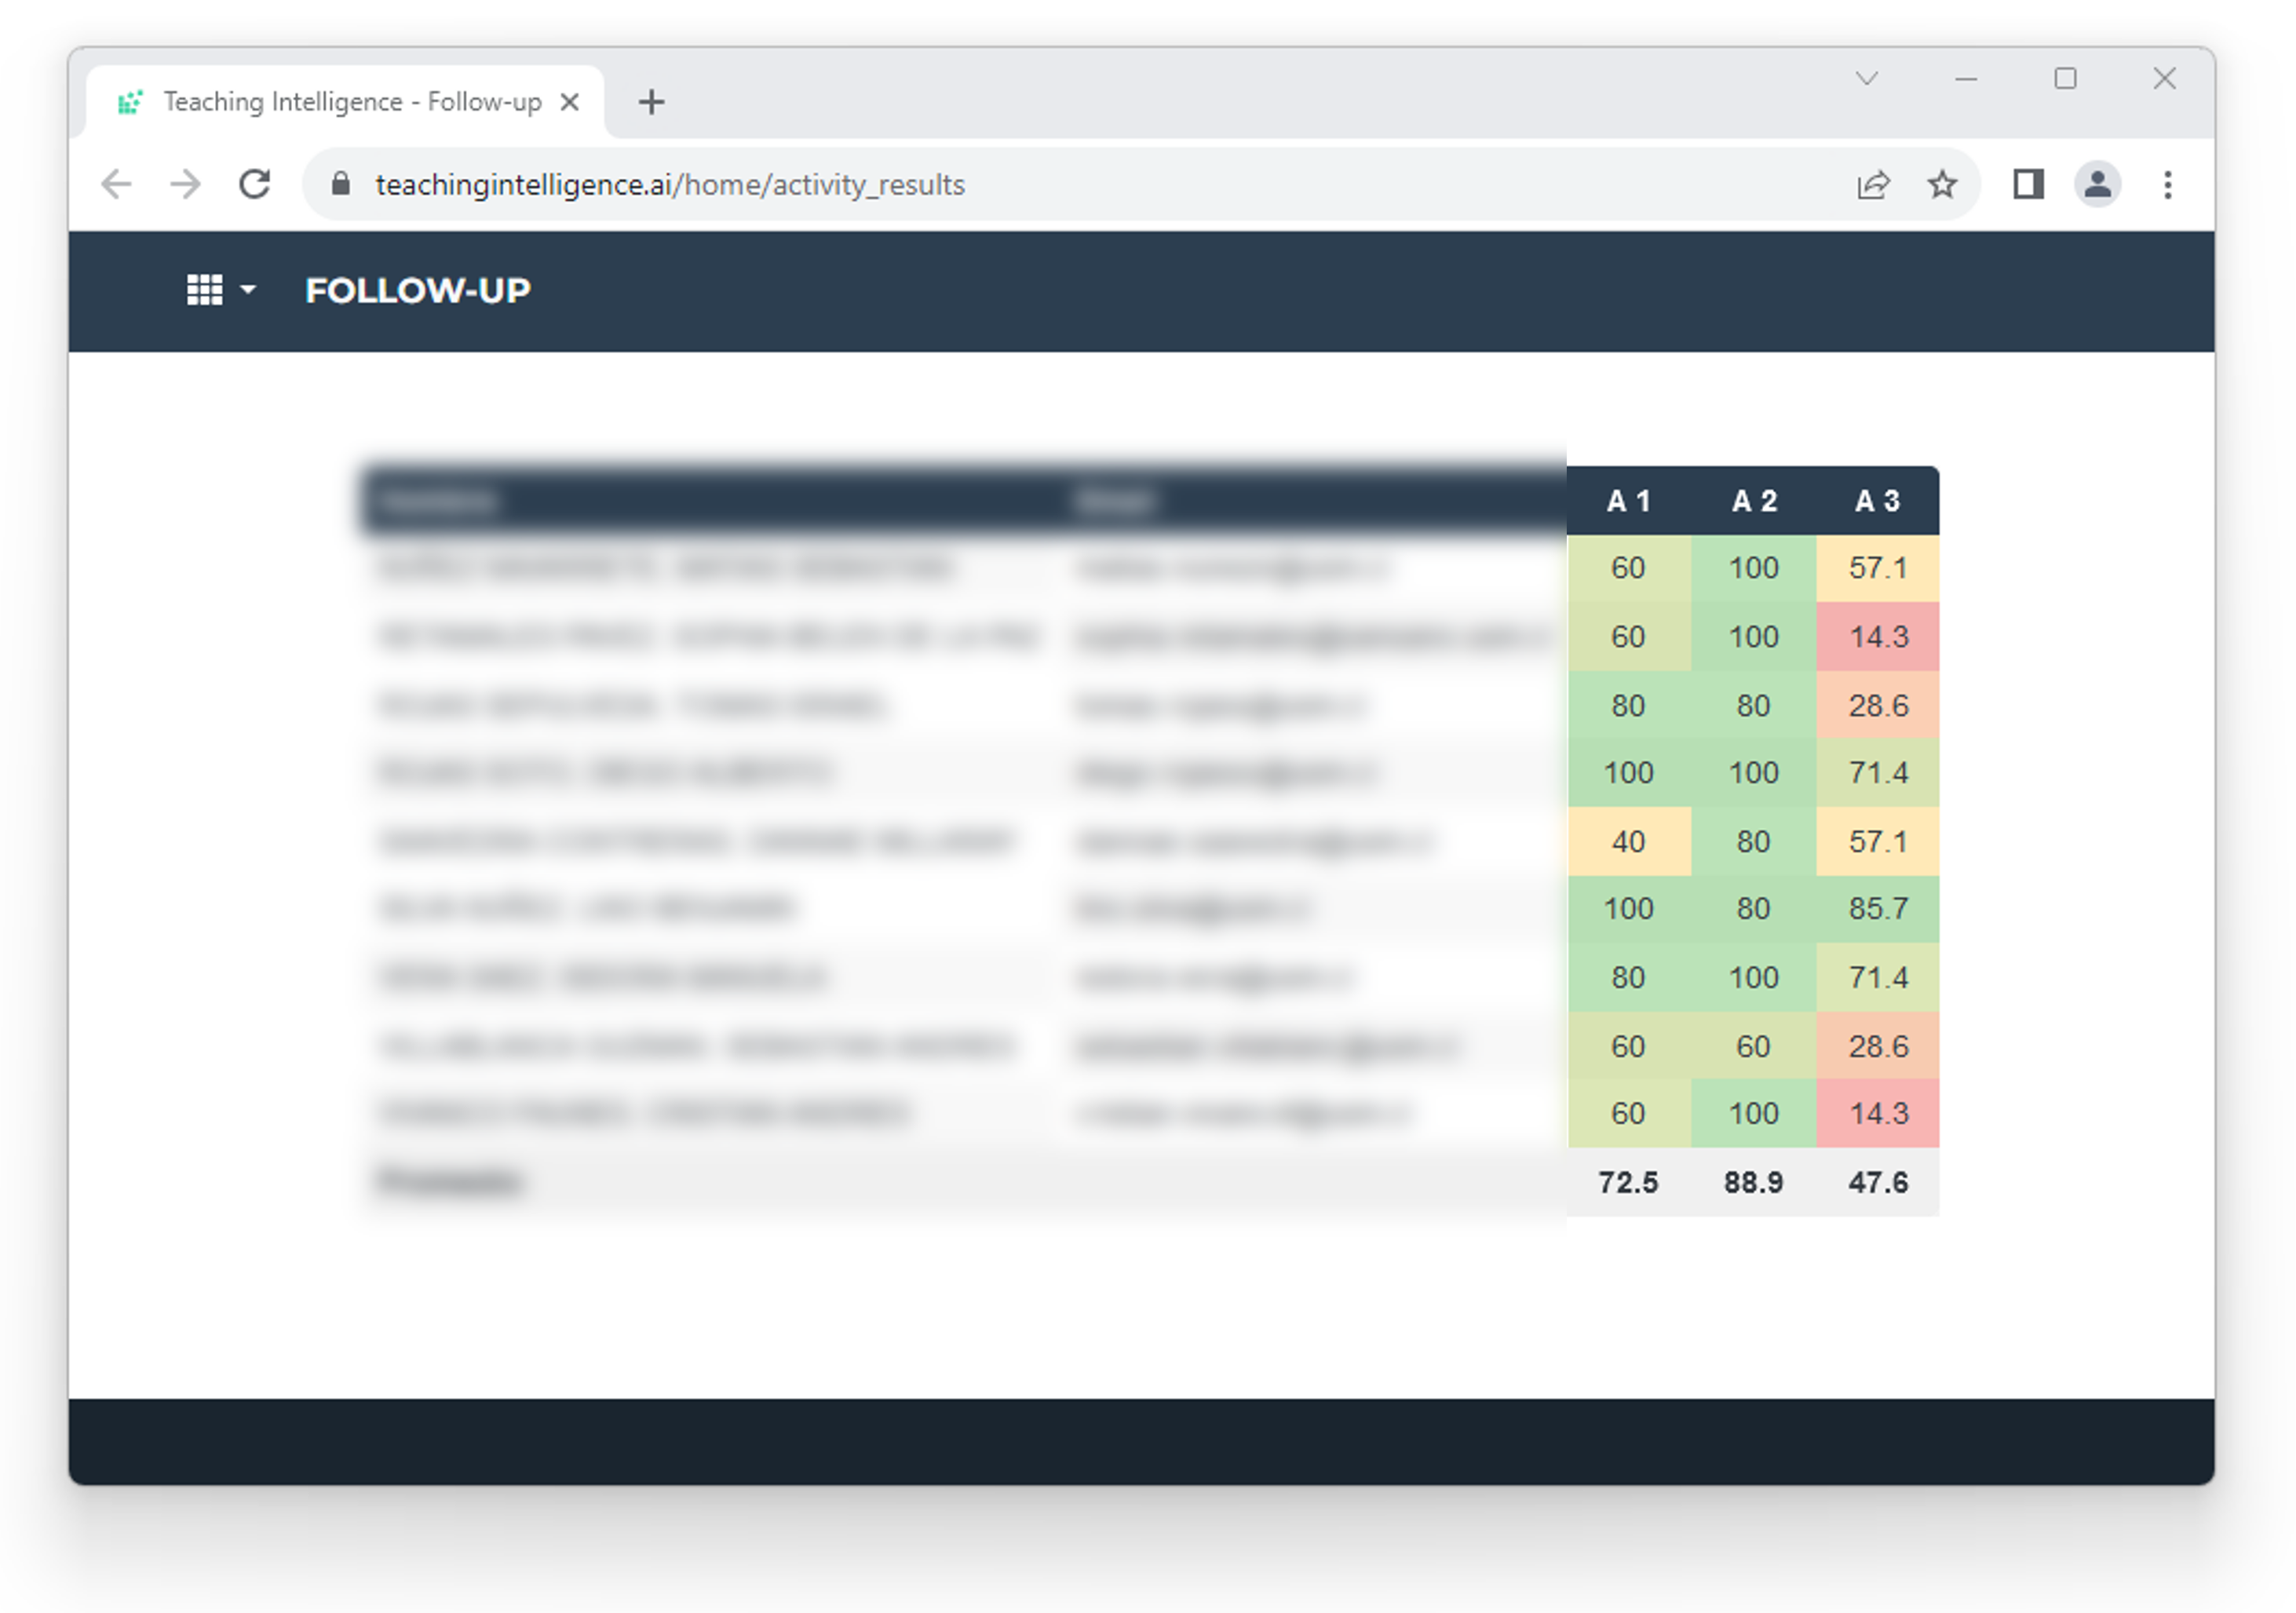
Task: Expand the tab search chevron
Action: point(1866,78)
